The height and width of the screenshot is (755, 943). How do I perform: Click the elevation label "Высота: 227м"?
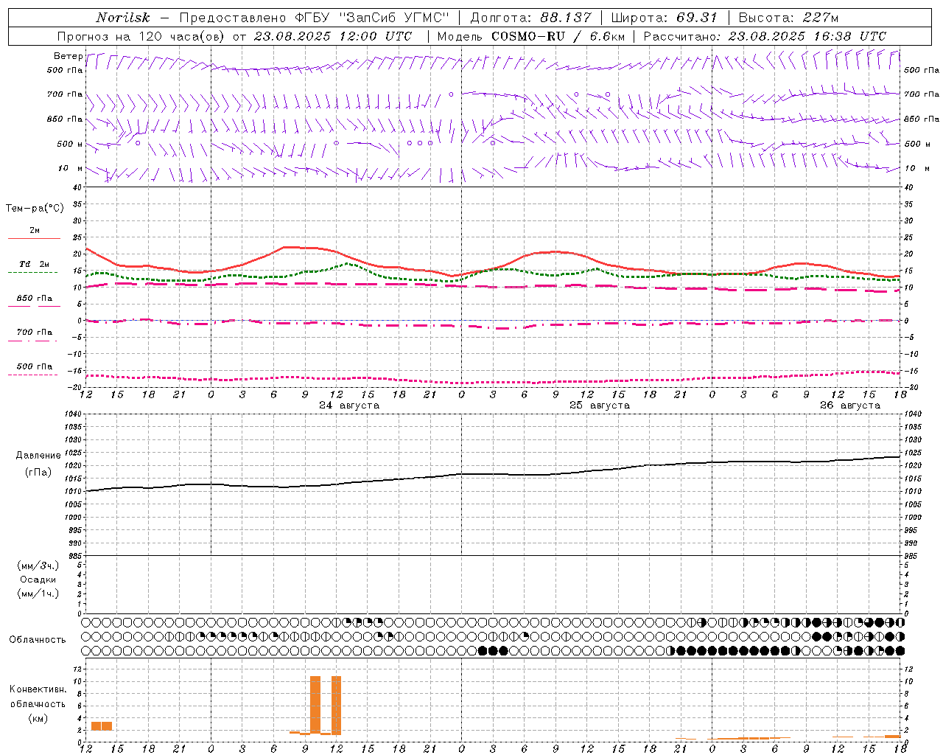pyautogui.click(x=788, y=18)
